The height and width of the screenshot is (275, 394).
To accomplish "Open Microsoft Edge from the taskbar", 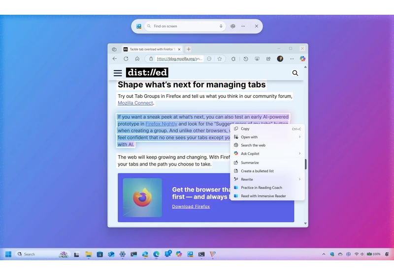I will 156,254.
